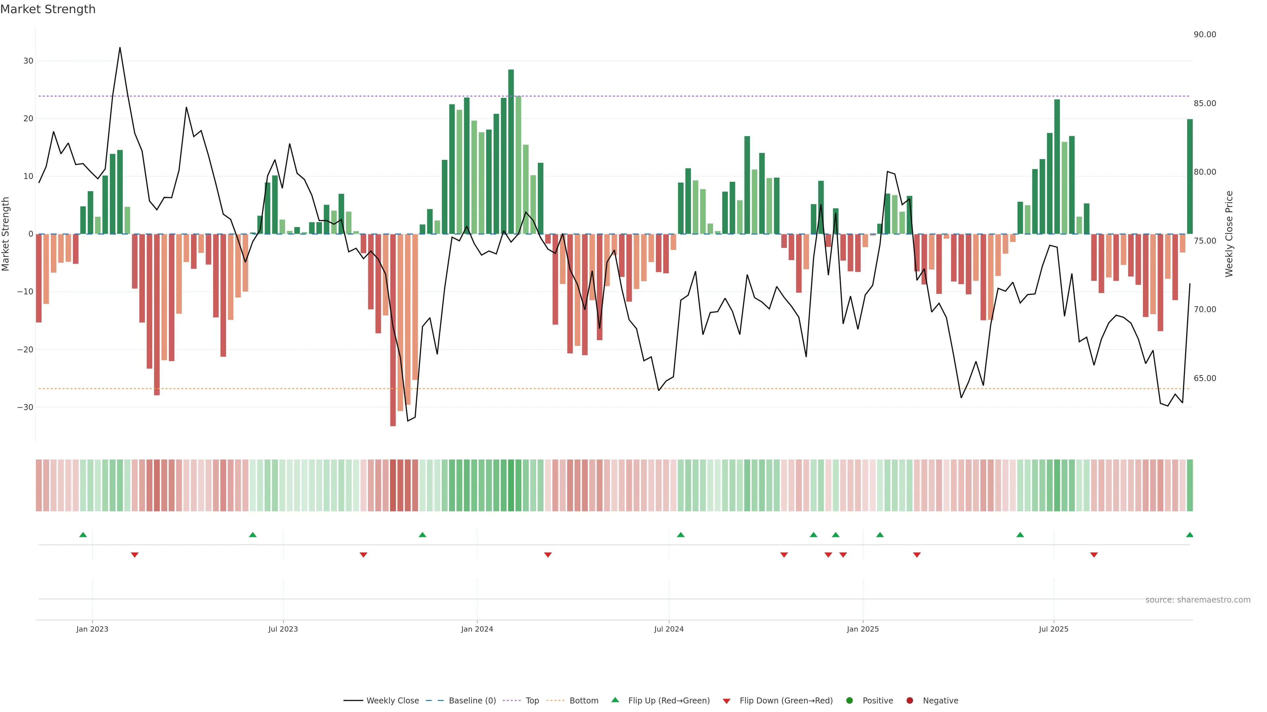Click the green flip-up marker right after Jul 2024
This screenshot has height=712, width=1267.
pos(681,535)
